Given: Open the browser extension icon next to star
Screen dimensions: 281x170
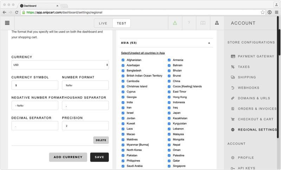Looking at the screenshot, I should tap(269, 12).
